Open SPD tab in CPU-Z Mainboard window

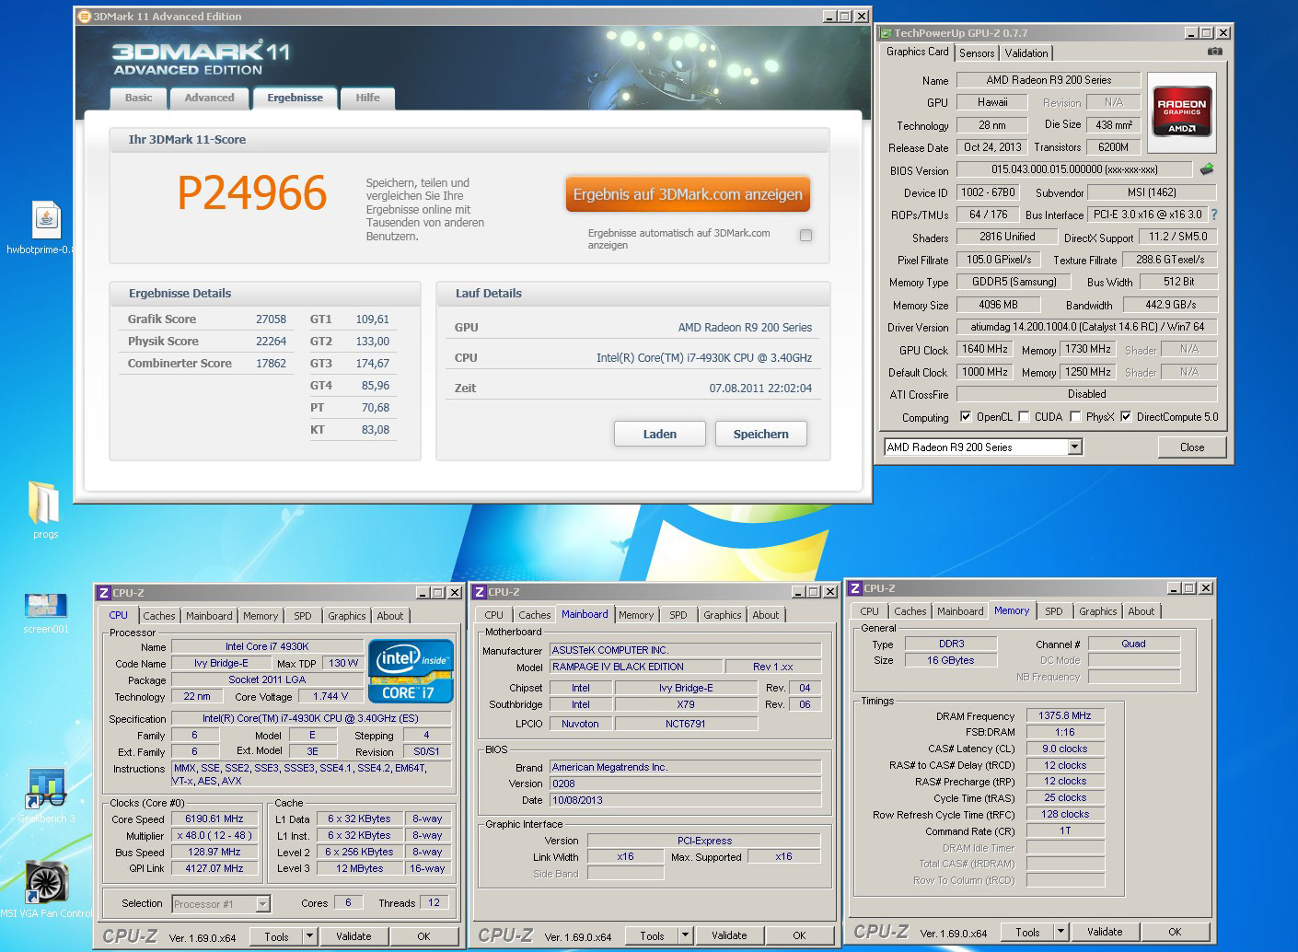[678, 615]
